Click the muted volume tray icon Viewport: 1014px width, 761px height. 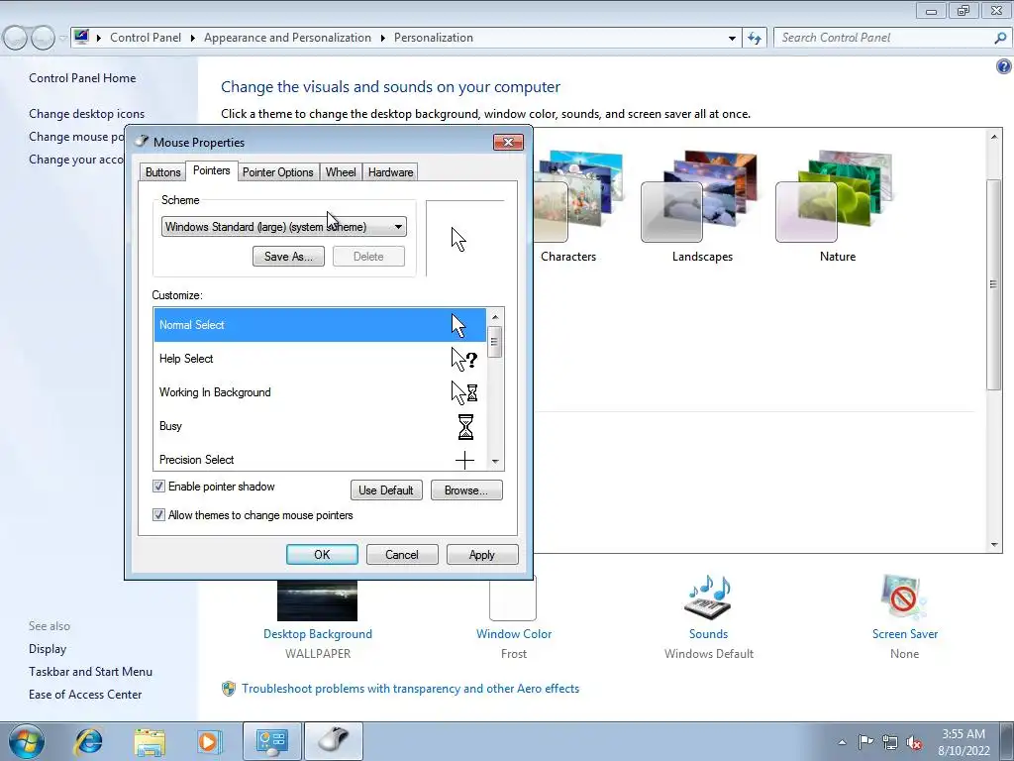pyautogui.click(x=914, y=743)
